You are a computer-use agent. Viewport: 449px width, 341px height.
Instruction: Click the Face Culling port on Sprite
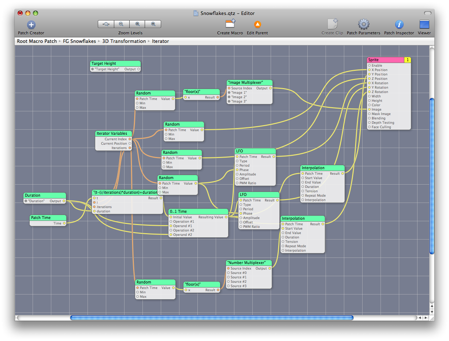pos(369,127)
